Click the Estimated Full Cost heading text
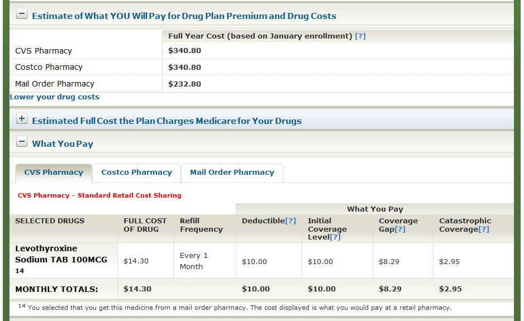The image size is (524, 321). (x=166, y=121)
